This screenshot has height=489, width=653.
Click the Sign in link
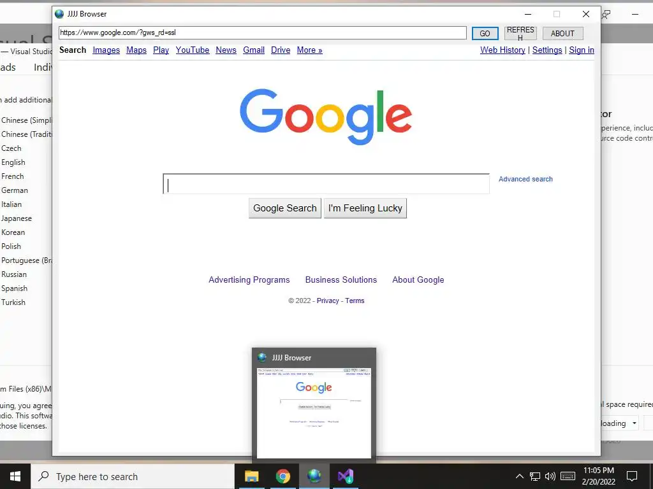582,50
